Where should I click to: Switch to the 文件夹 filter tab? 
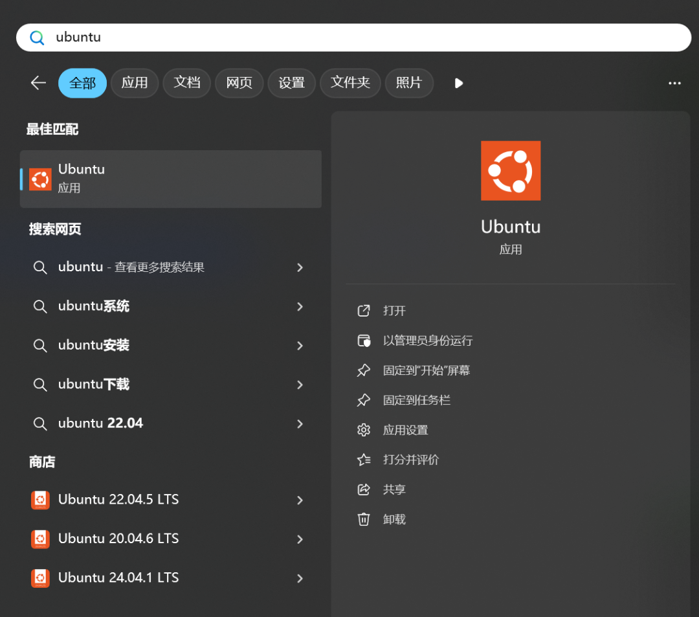(x=350, y=83)
